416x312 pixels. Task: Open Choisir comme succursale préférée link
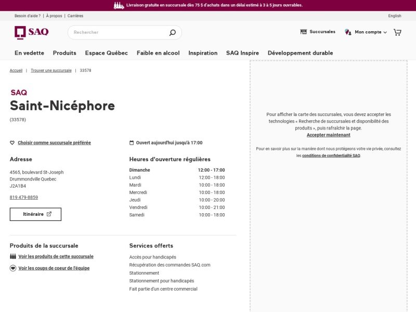[x=55, y=142]
